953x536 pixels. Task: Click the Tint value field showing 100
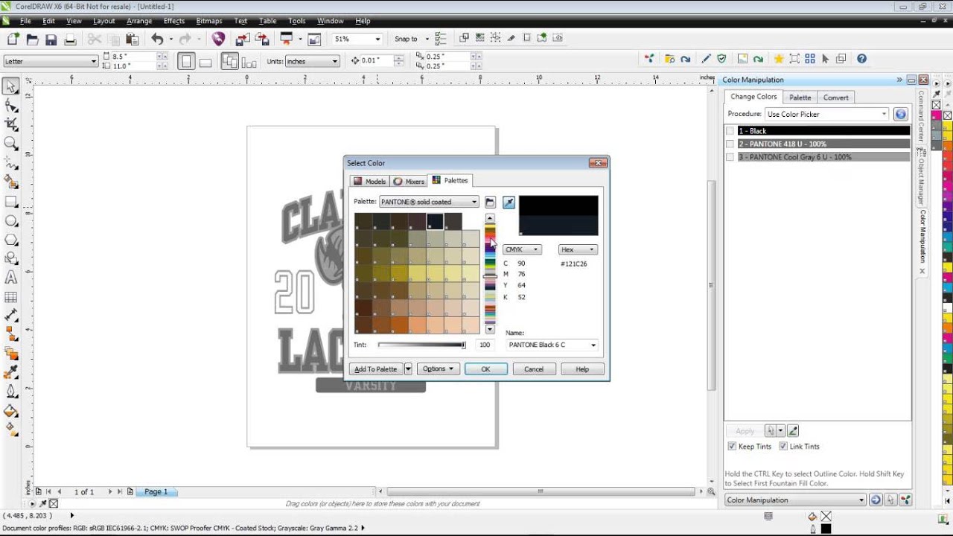(x=485, y=345)
